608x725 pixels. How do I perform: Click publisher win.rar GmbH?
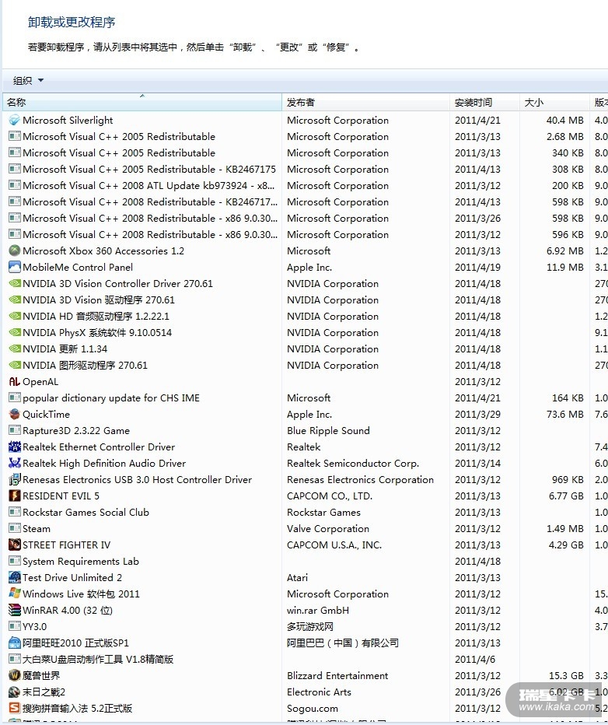pos(318,611)
